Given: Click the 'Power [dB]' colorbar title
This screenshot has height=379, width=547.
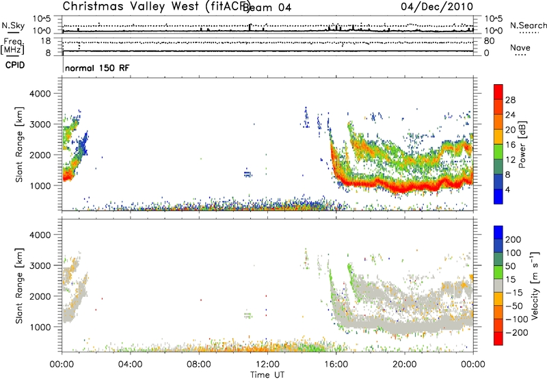Looking at the screenshot, I should pos(522,144).
